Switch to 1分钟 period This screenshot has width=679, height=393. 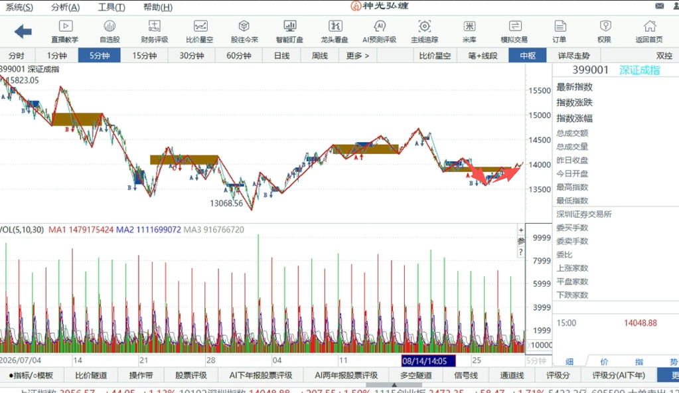coord(56,56)
